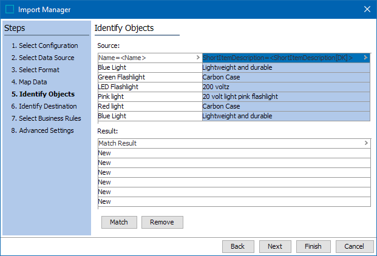Image resolution: width=377 pixels, height=256 pixels.
Task: Select the Red light name cell
Action: [x=150, y=106]
